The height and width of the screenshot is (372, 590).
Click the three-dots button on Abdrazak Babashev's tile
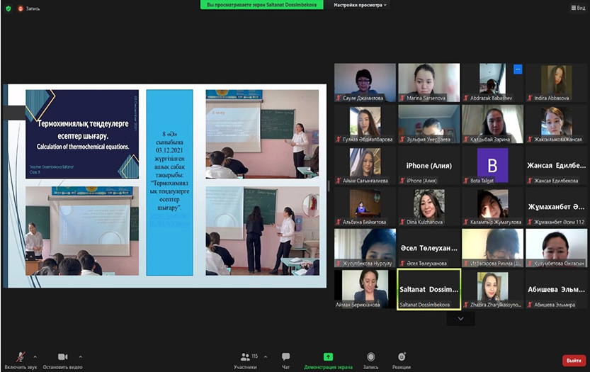[x=518, y=69]
